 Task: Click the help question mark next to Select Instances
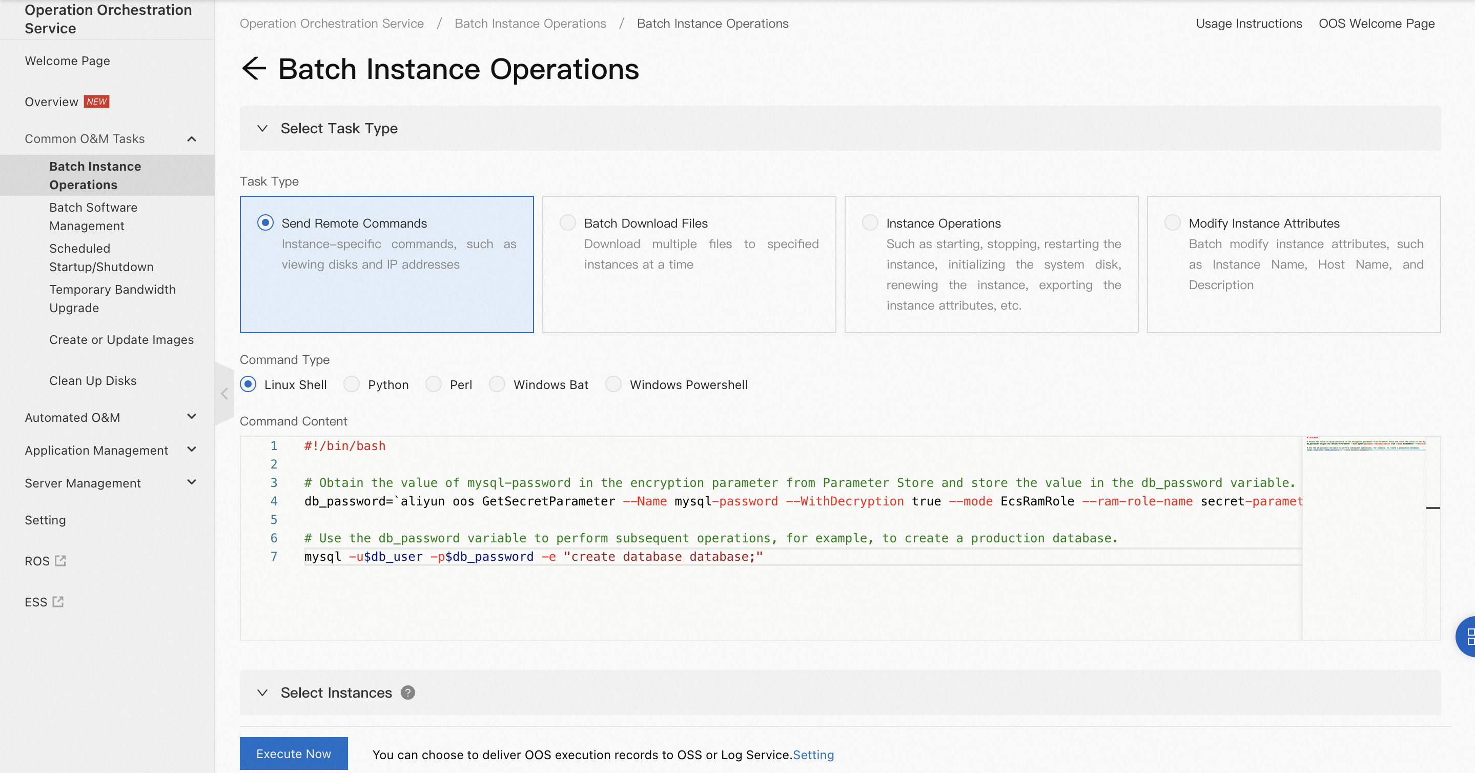407,693
